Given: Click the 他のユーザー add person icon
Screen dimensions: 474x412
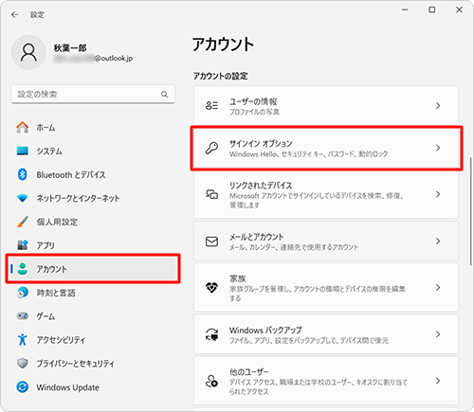Looking at the screenshot, I should point(211,381).
